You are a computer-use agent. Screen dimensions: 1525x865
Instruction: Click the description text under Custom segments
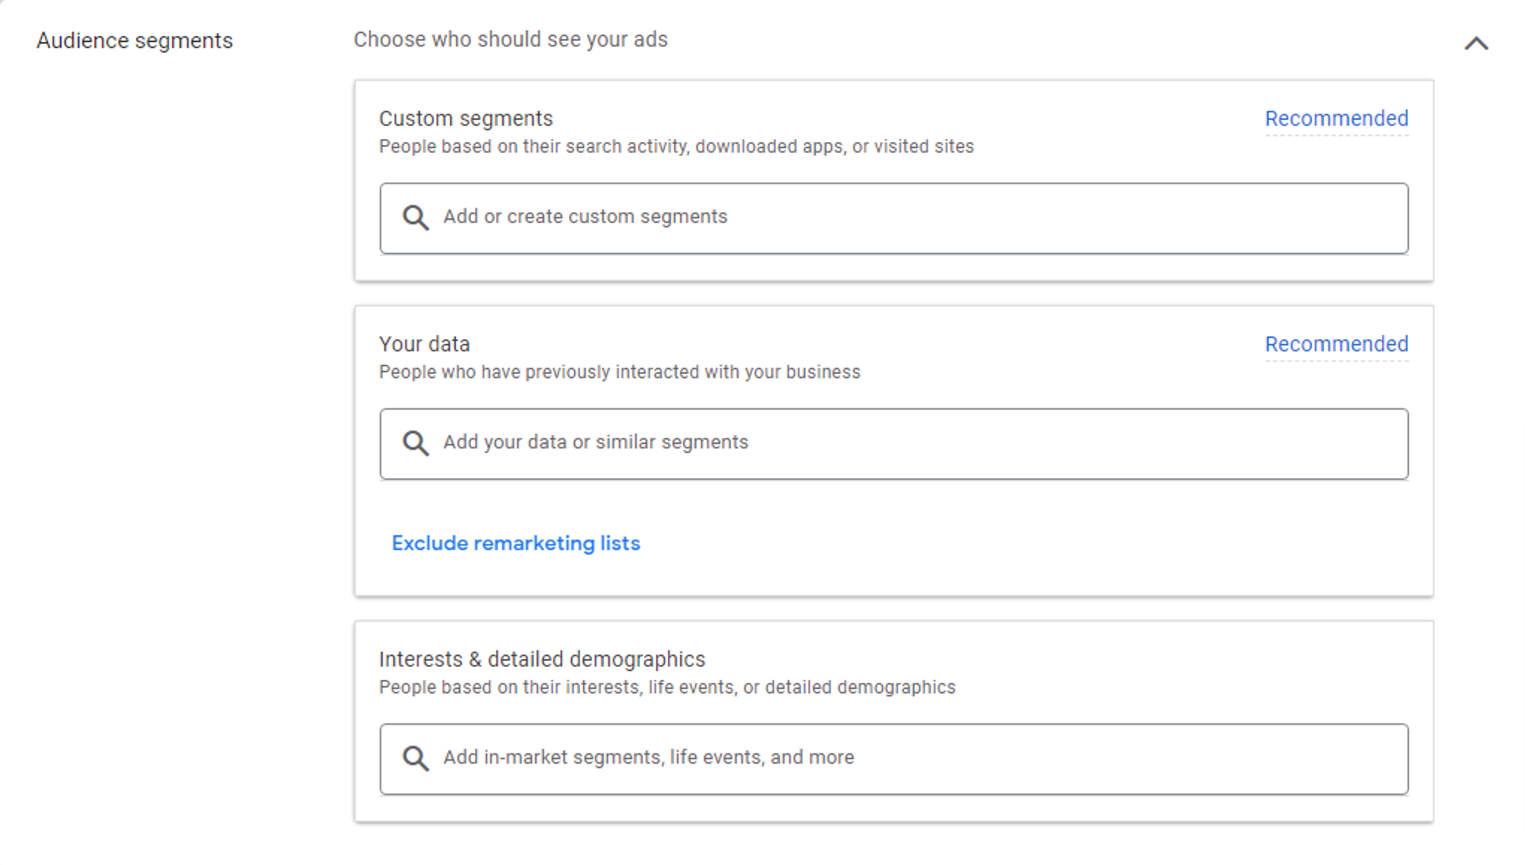pyautogui.click(x=676, y=147)
